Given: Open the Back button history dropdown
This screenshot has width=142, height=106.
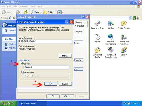Looking at the screenshot, I should [12, 12].
